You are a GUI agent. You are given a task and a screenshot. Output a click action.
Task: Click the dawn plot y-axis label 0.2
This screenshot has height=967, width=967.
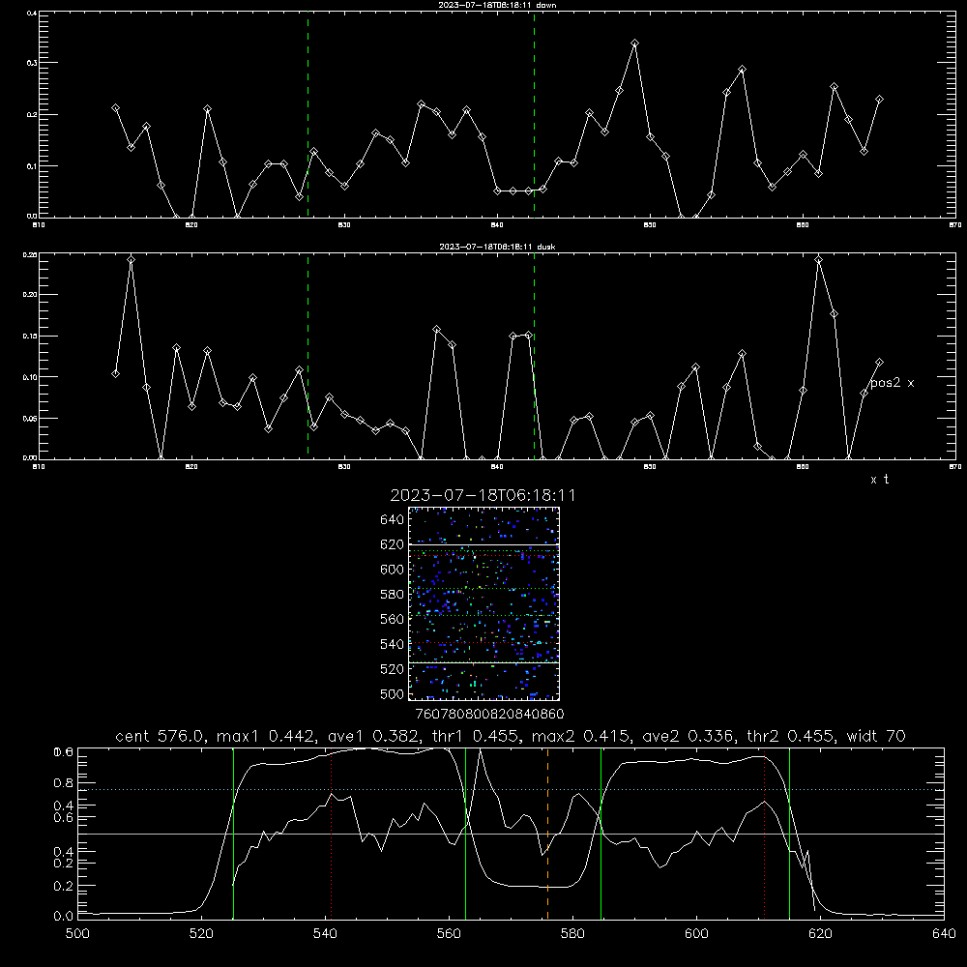pos(32,115)
